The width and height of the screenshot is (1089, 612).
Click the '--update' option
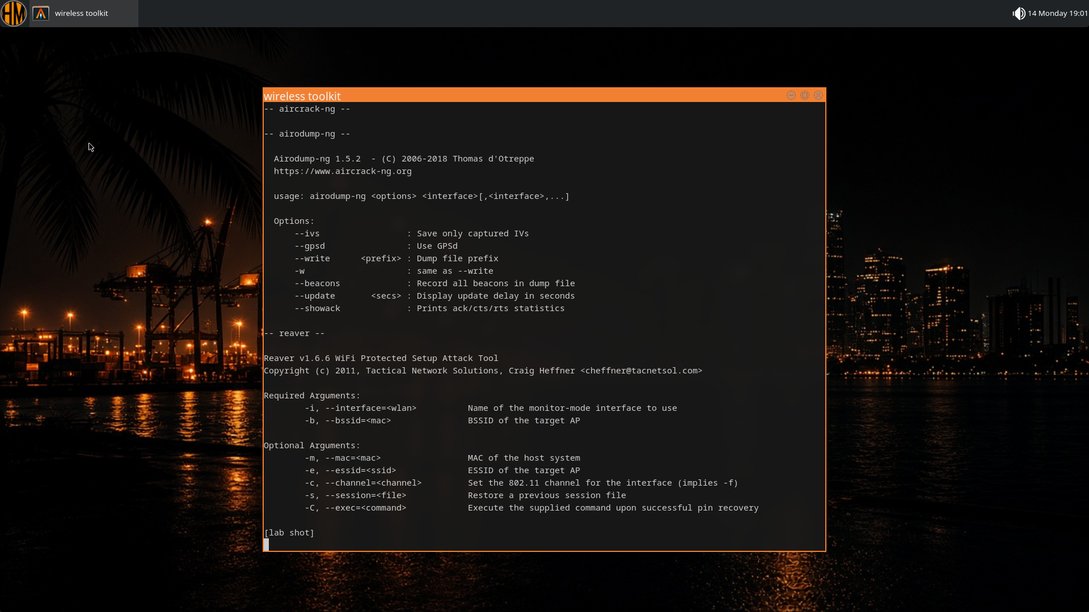[315, 296]
